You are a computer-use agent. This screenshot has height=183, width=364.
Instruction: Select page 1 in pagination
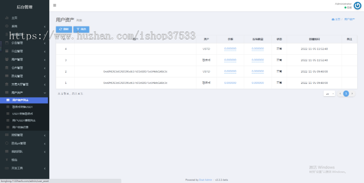coord(346,94)
